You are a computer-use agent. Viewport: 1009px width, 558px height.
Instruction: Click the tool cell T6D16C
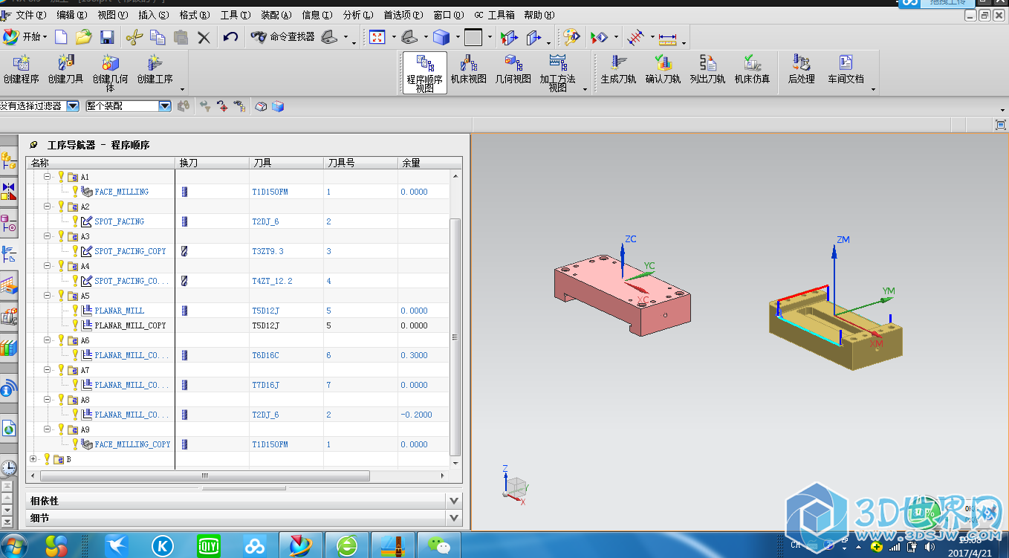pos(266,355)
